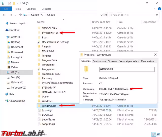Select the PerfLogs folder
Viewport: 162px width, 137px height.
pos(47,56)
